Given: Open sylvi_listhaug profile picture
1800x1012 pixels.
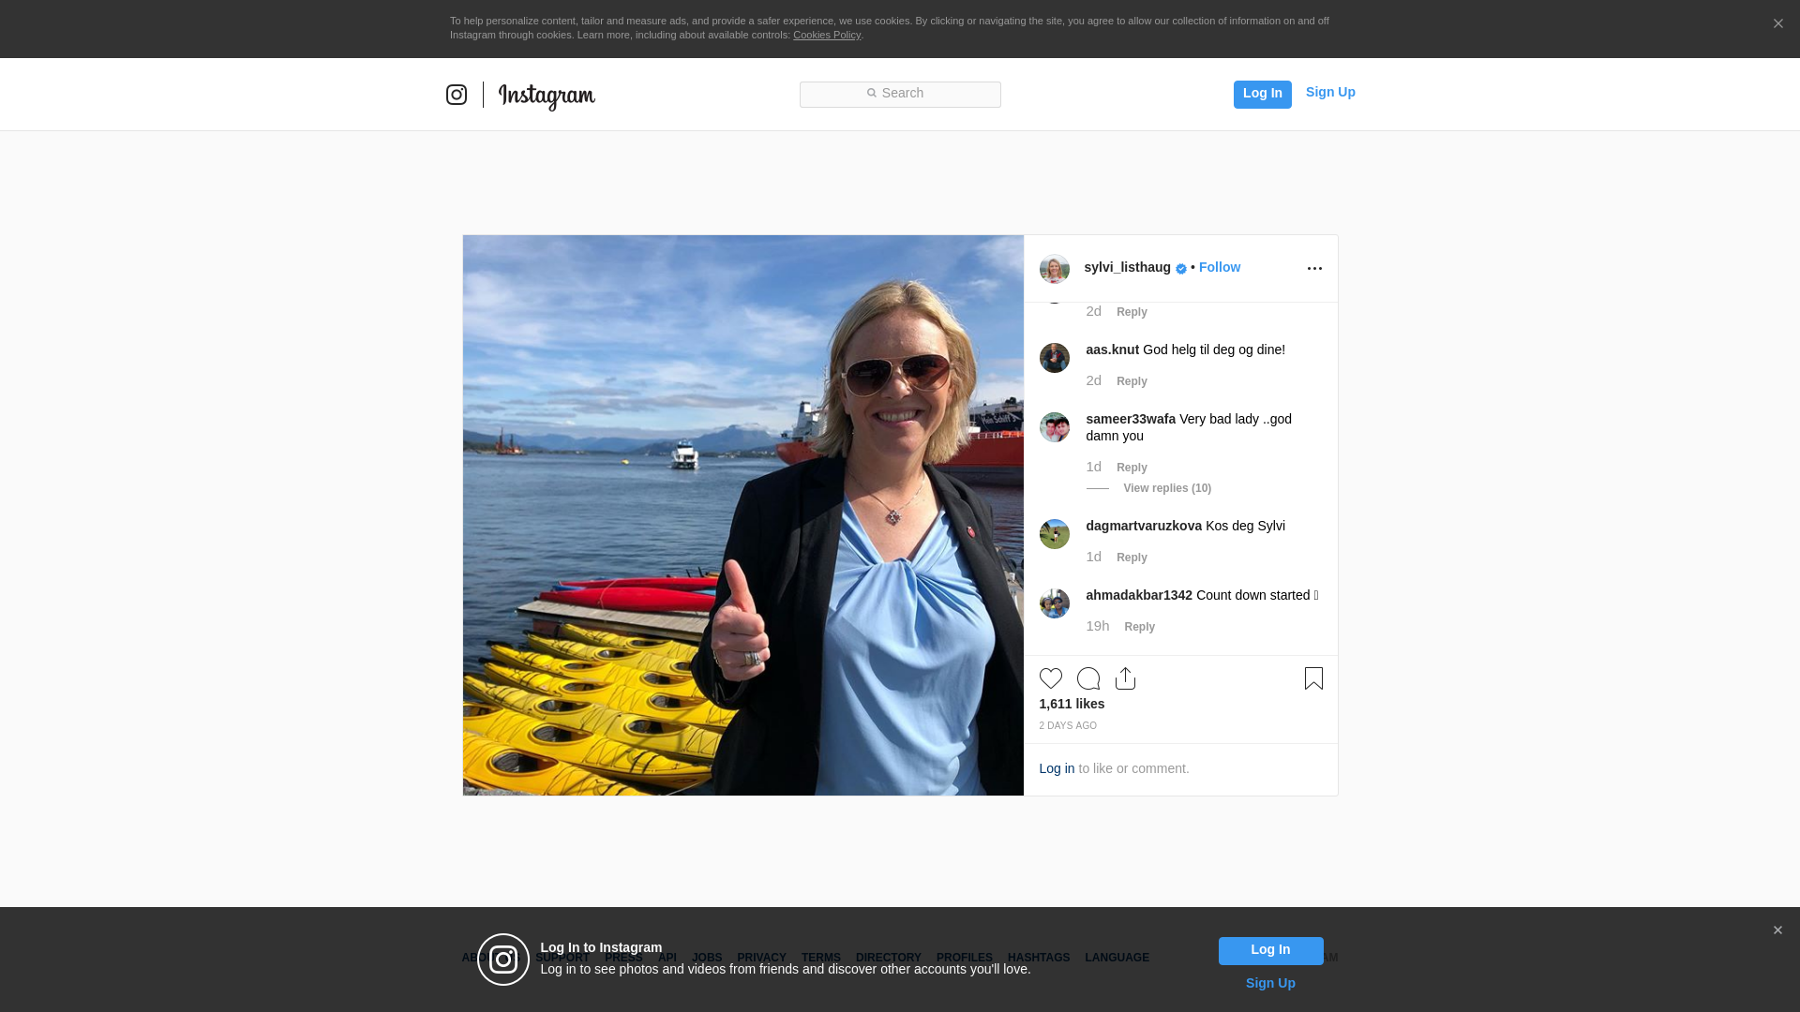Looking at the screenshot, I should point(1054,269).
